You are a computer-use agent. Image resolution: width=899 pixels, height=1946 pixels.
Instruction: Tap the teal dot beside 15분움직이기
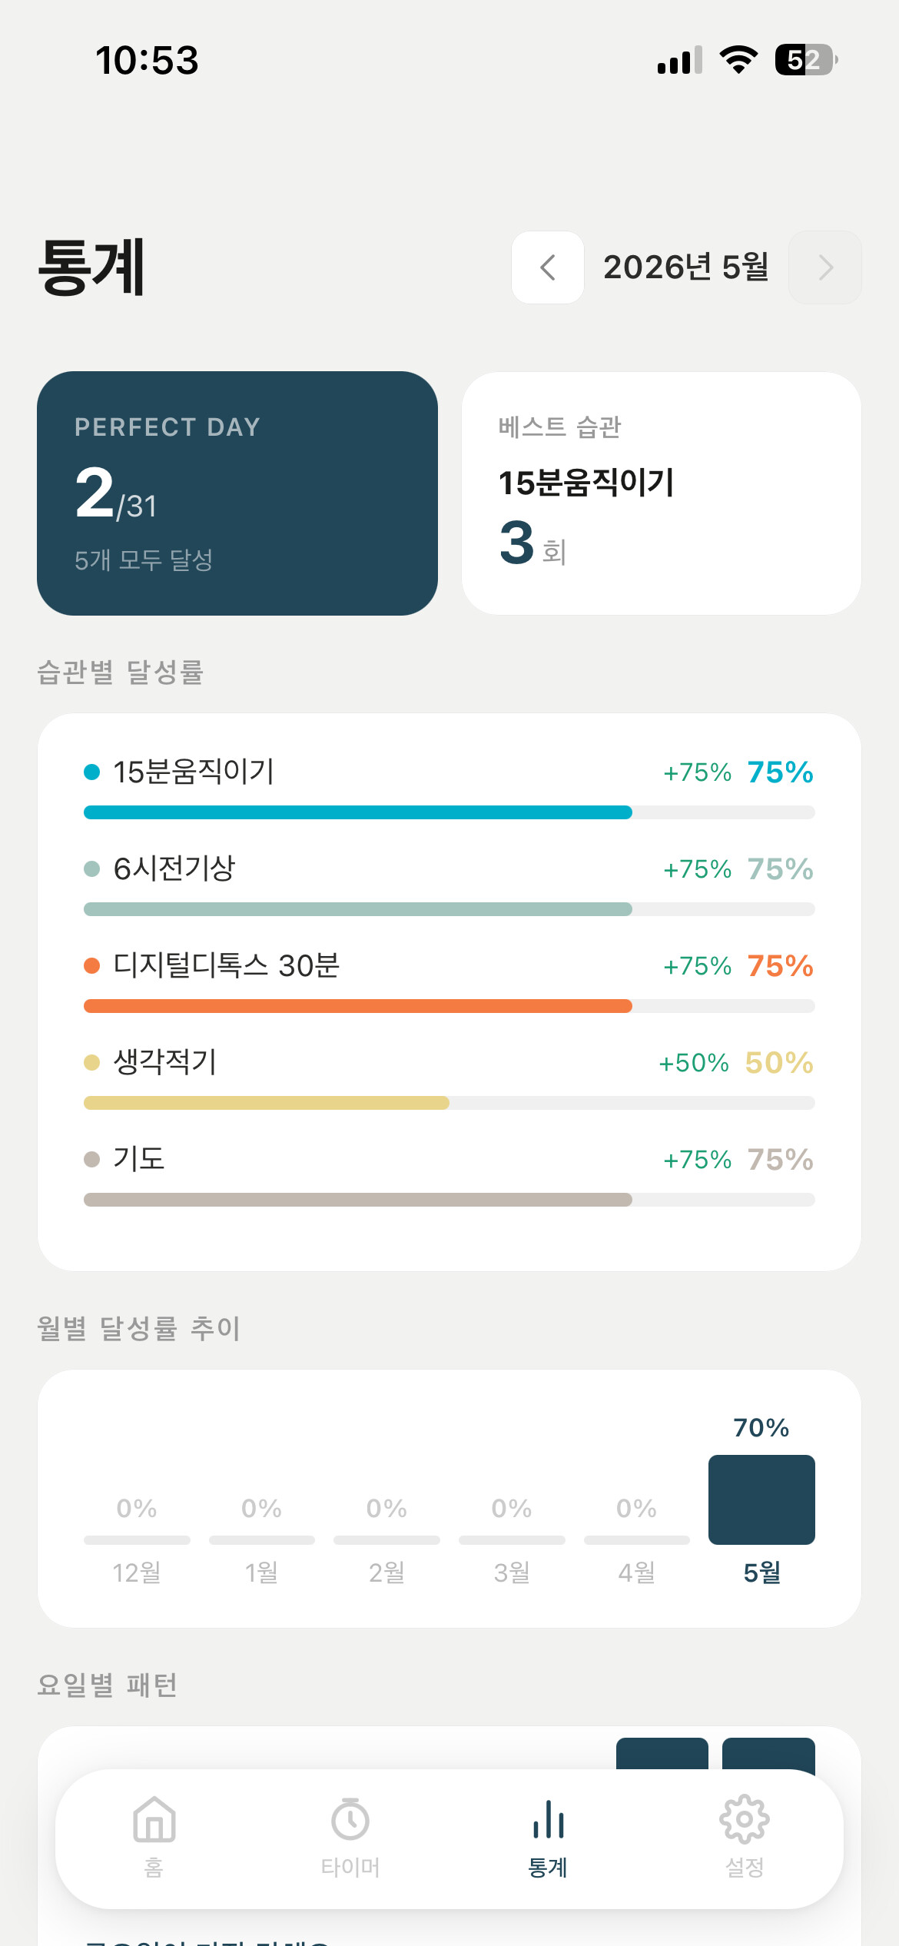[x=91, y=772]
